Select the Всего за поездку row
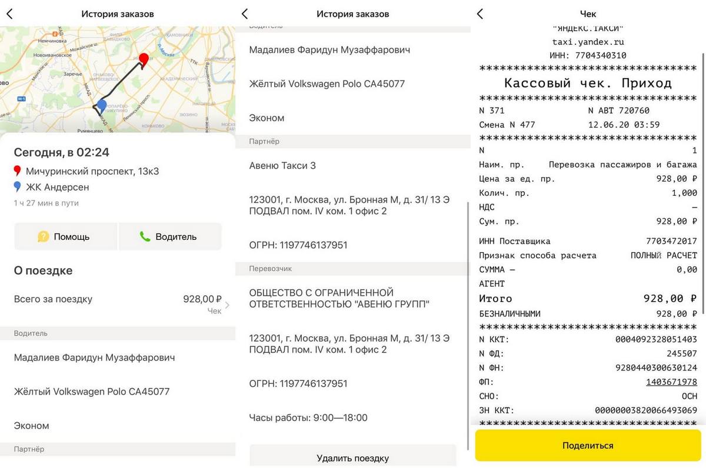The image size is (706, 468). pos(88,299)
